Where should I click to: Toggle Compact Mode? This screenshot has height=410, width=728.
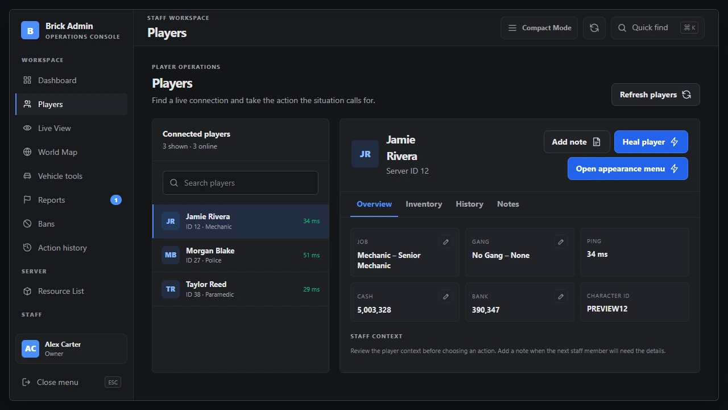(539, 28)
